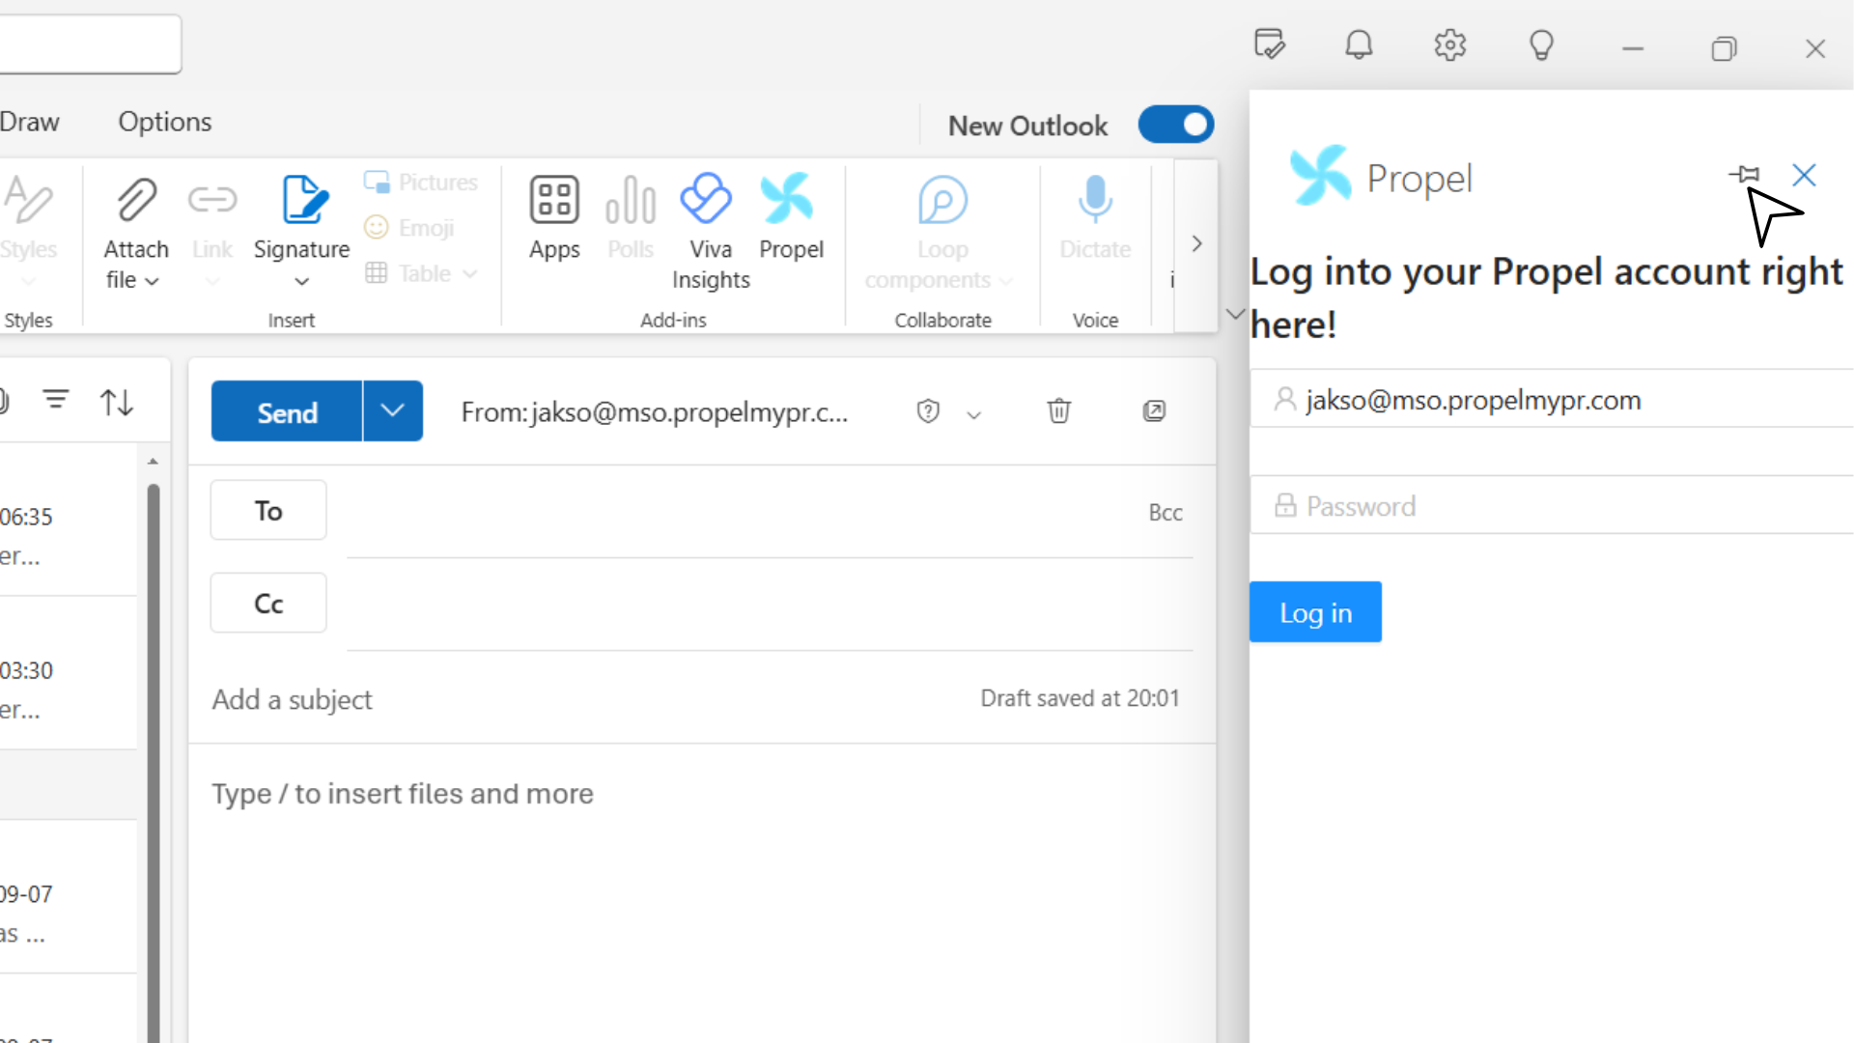Screen dimensions: 1854x1043
Task: Close the Propel task pane
Action: pos(1804,175)
